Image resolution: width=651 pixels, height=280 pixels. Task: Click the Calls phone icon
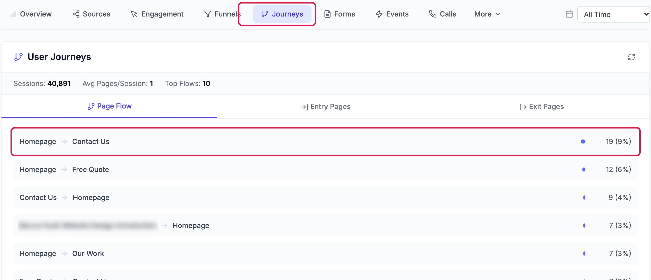click(x=433, y=14)
